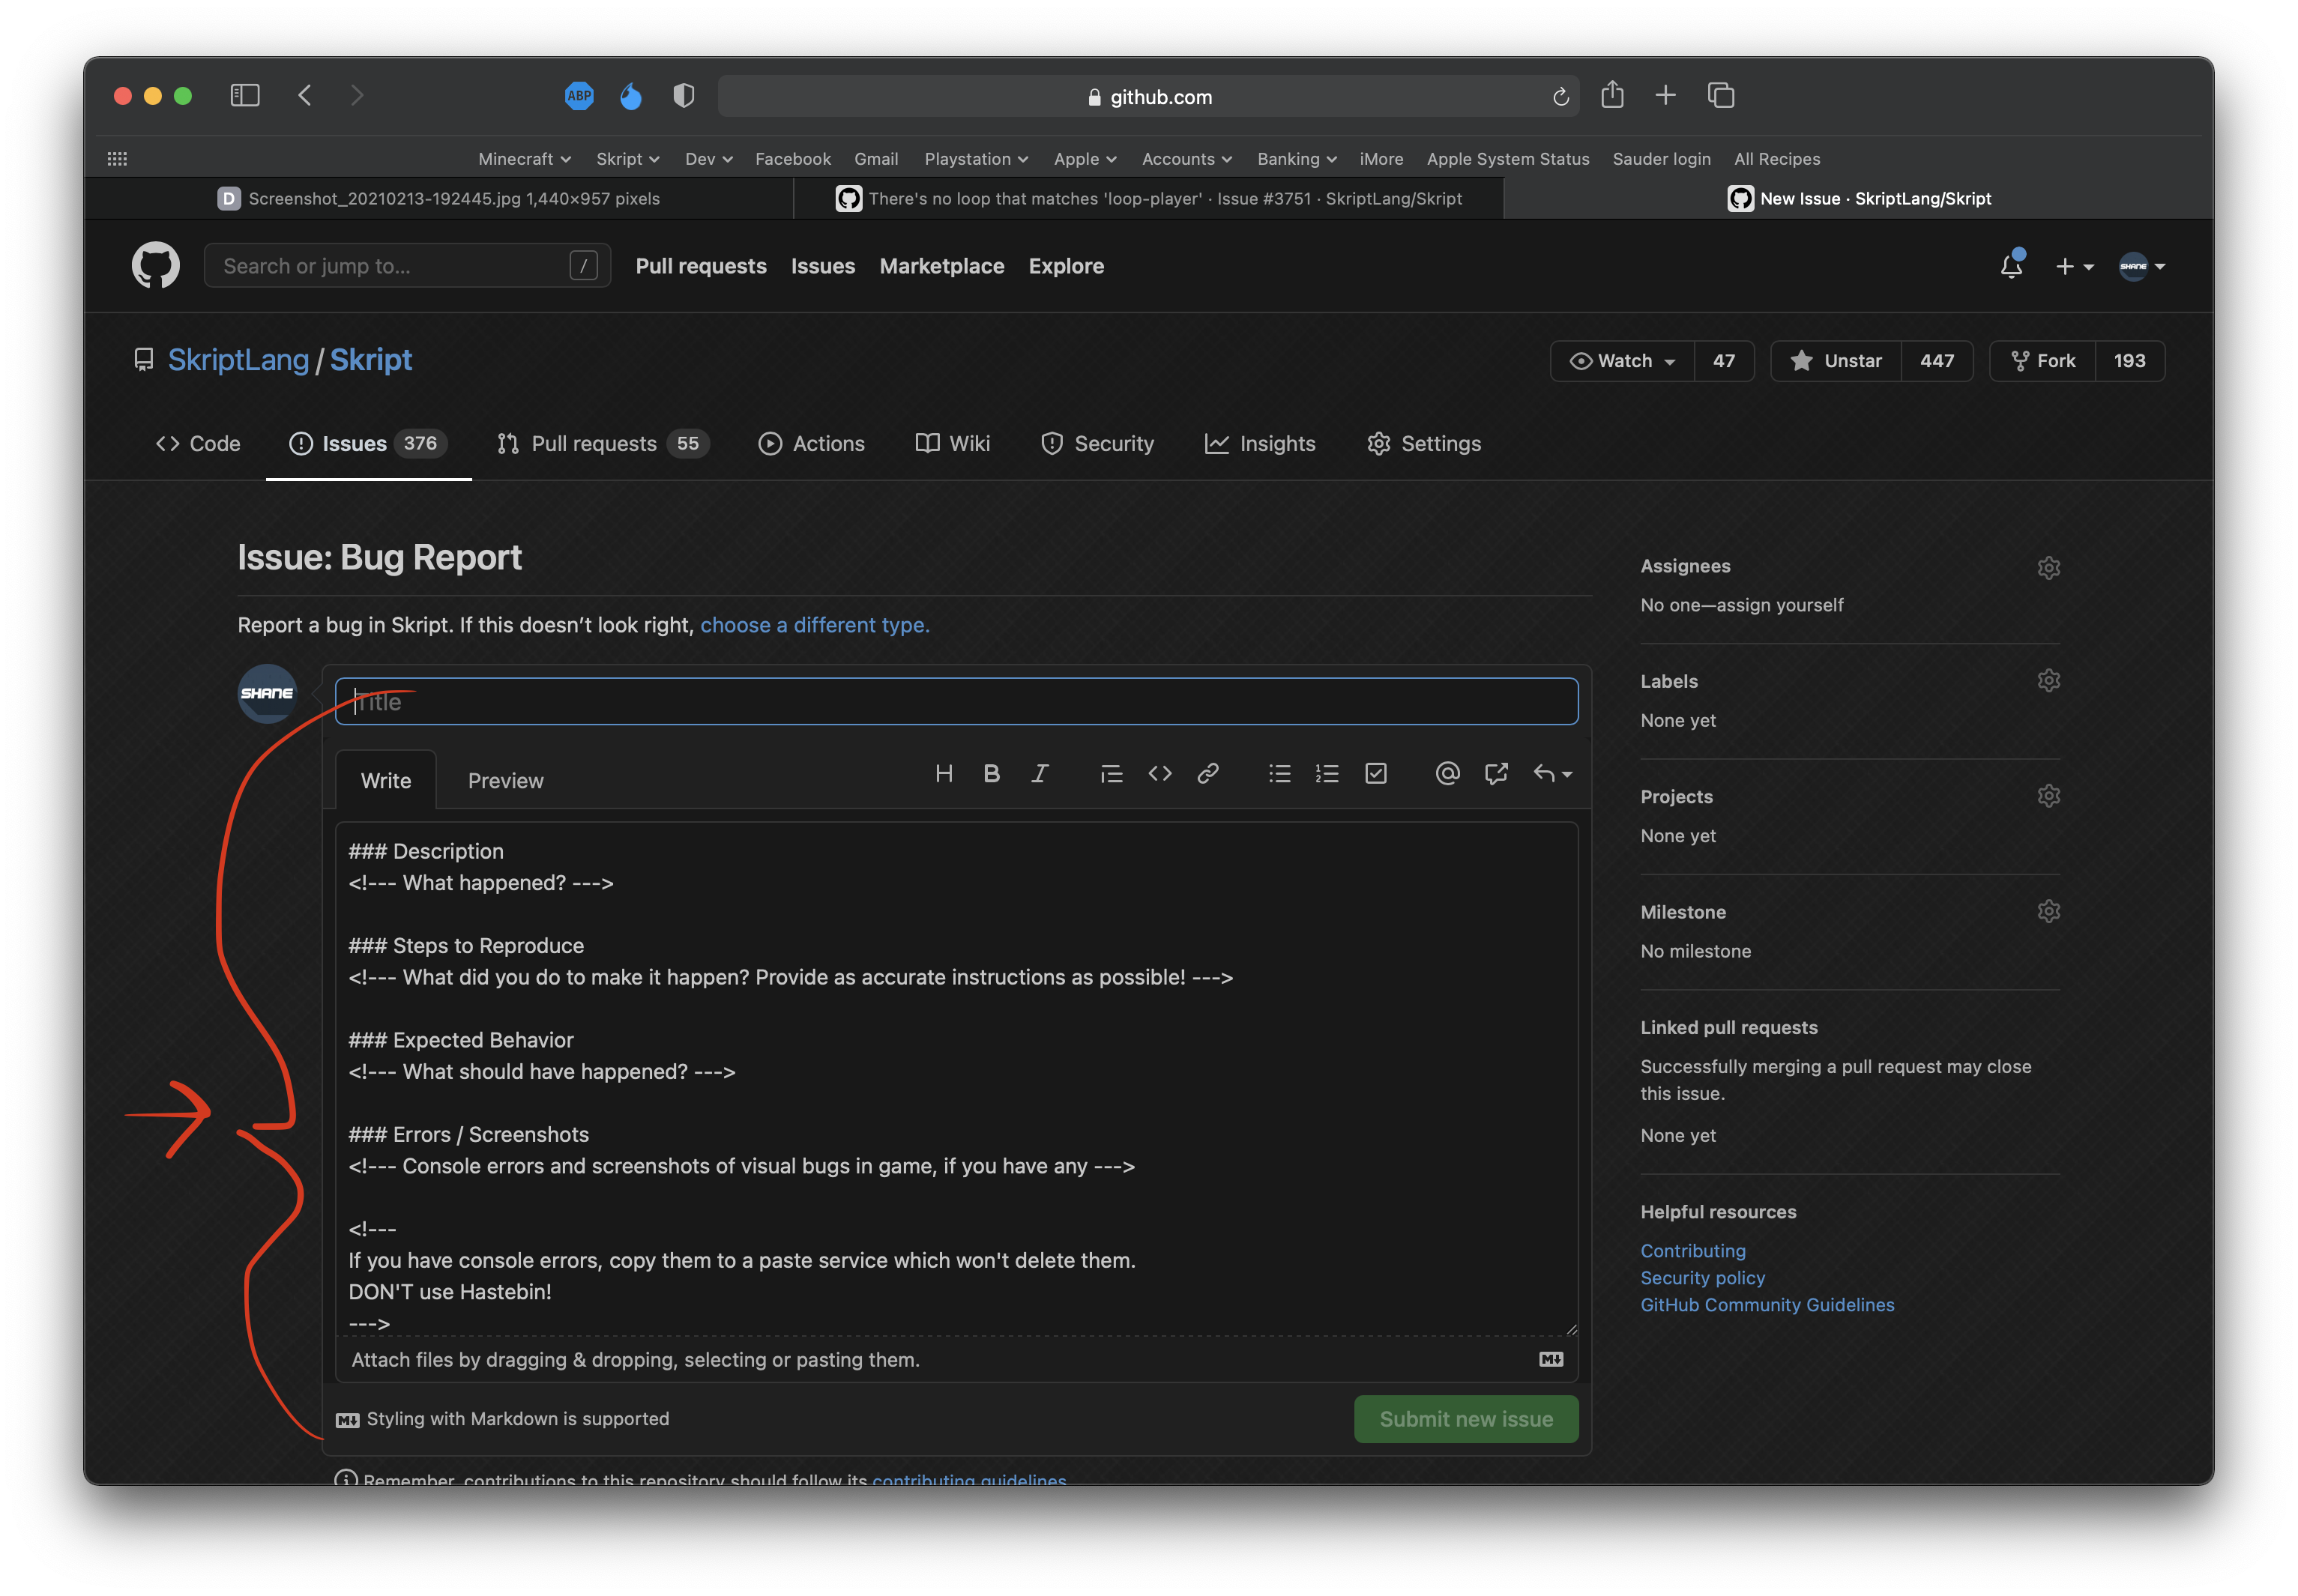
Task: Click the Submit new issue button
Action: (x=1465, y=1418)
